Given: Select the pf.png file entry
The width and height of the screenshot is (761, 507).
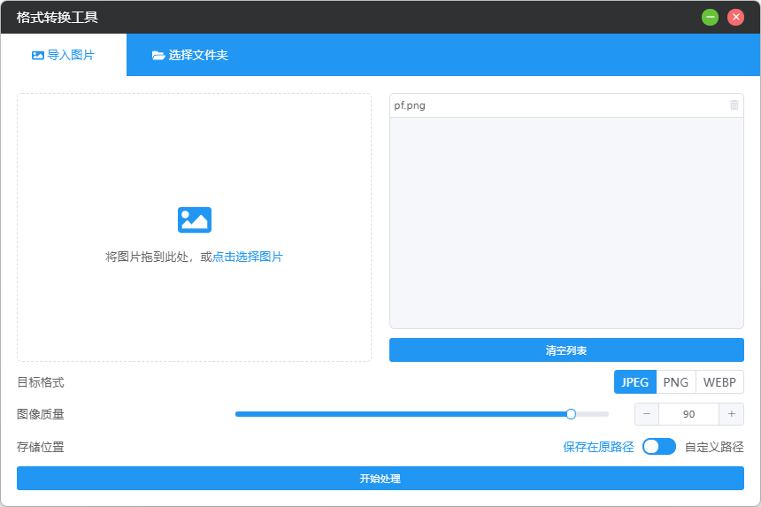Looking at the screenshot, I should tap(566, 105).
